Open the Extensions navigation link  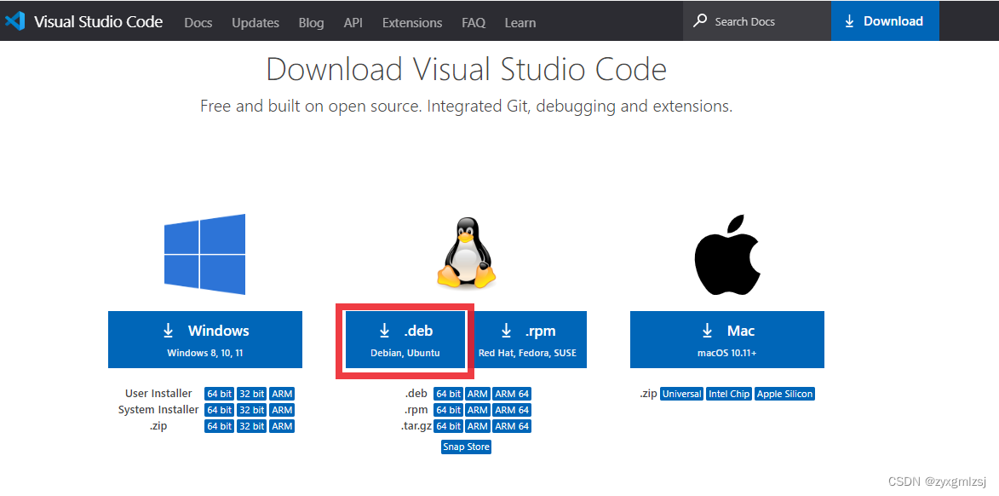pos(412,22)
